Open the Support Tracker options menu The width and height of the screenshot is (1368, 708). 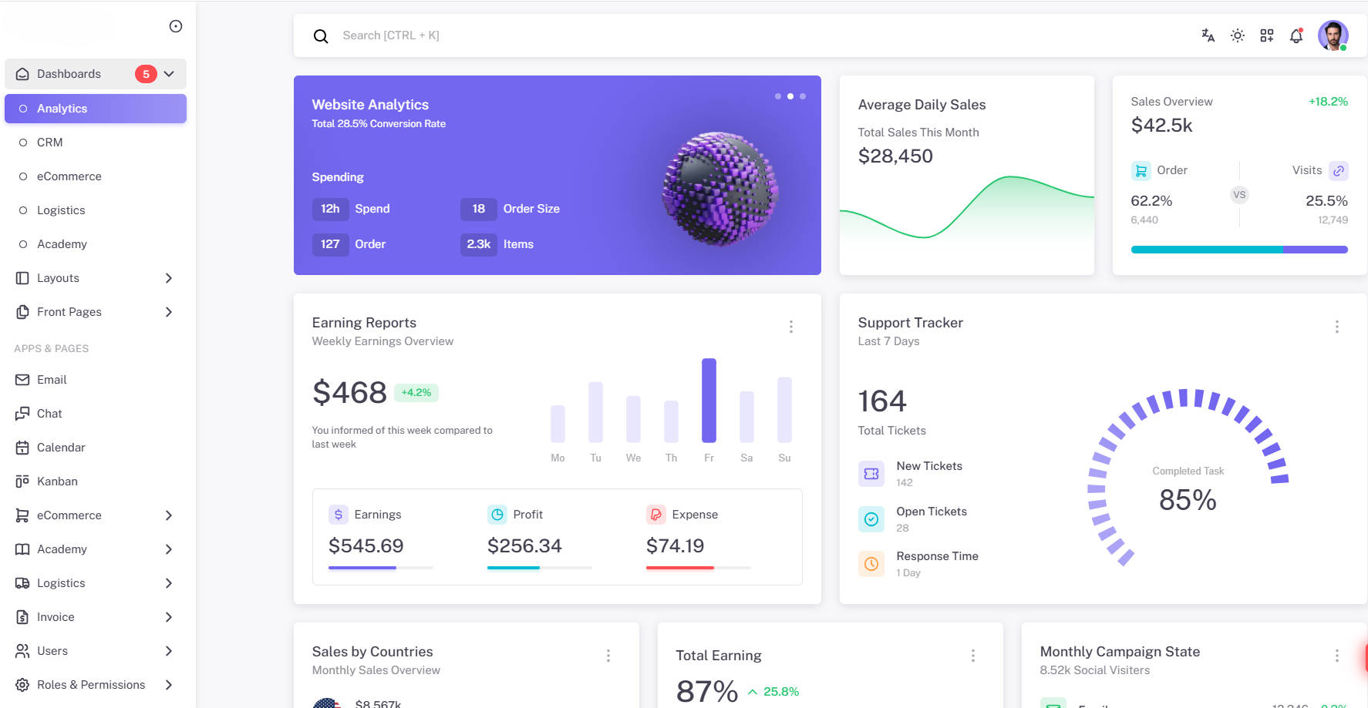tap(1336, 327)
